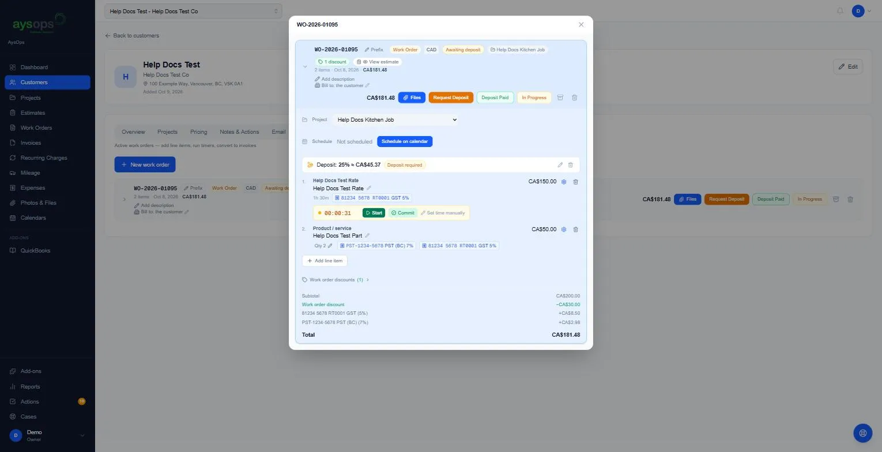Expand Work order discounts (1)

336,280
